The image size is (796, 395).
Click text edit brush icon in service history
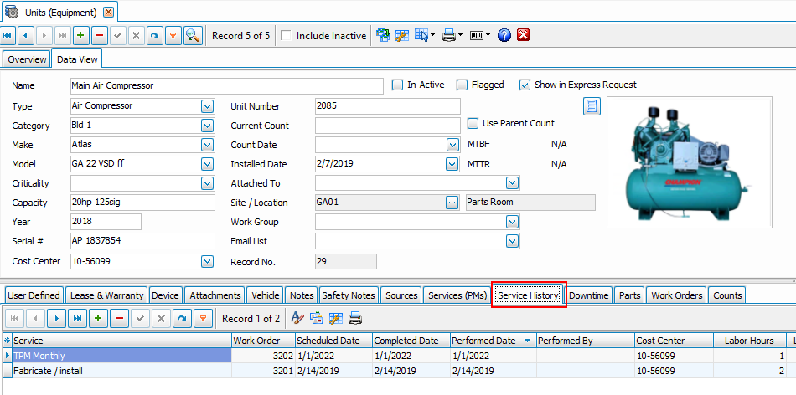(297, 319)
